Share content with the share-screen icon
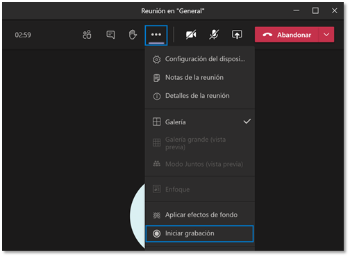Screen dimensions: 350x257 click(x=237, y=35)
